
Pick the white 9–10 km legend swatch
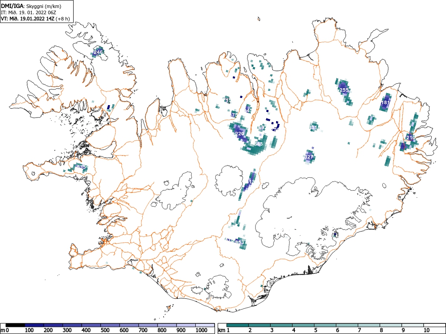(413, 325)
